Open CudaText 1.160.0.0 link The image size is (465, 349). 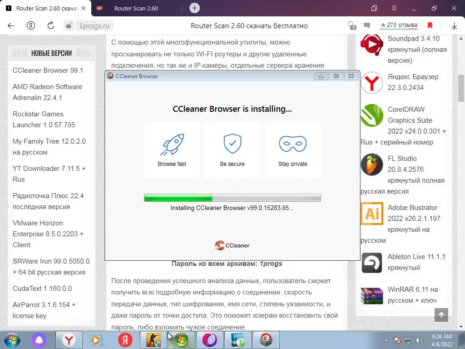coord(42,289)
